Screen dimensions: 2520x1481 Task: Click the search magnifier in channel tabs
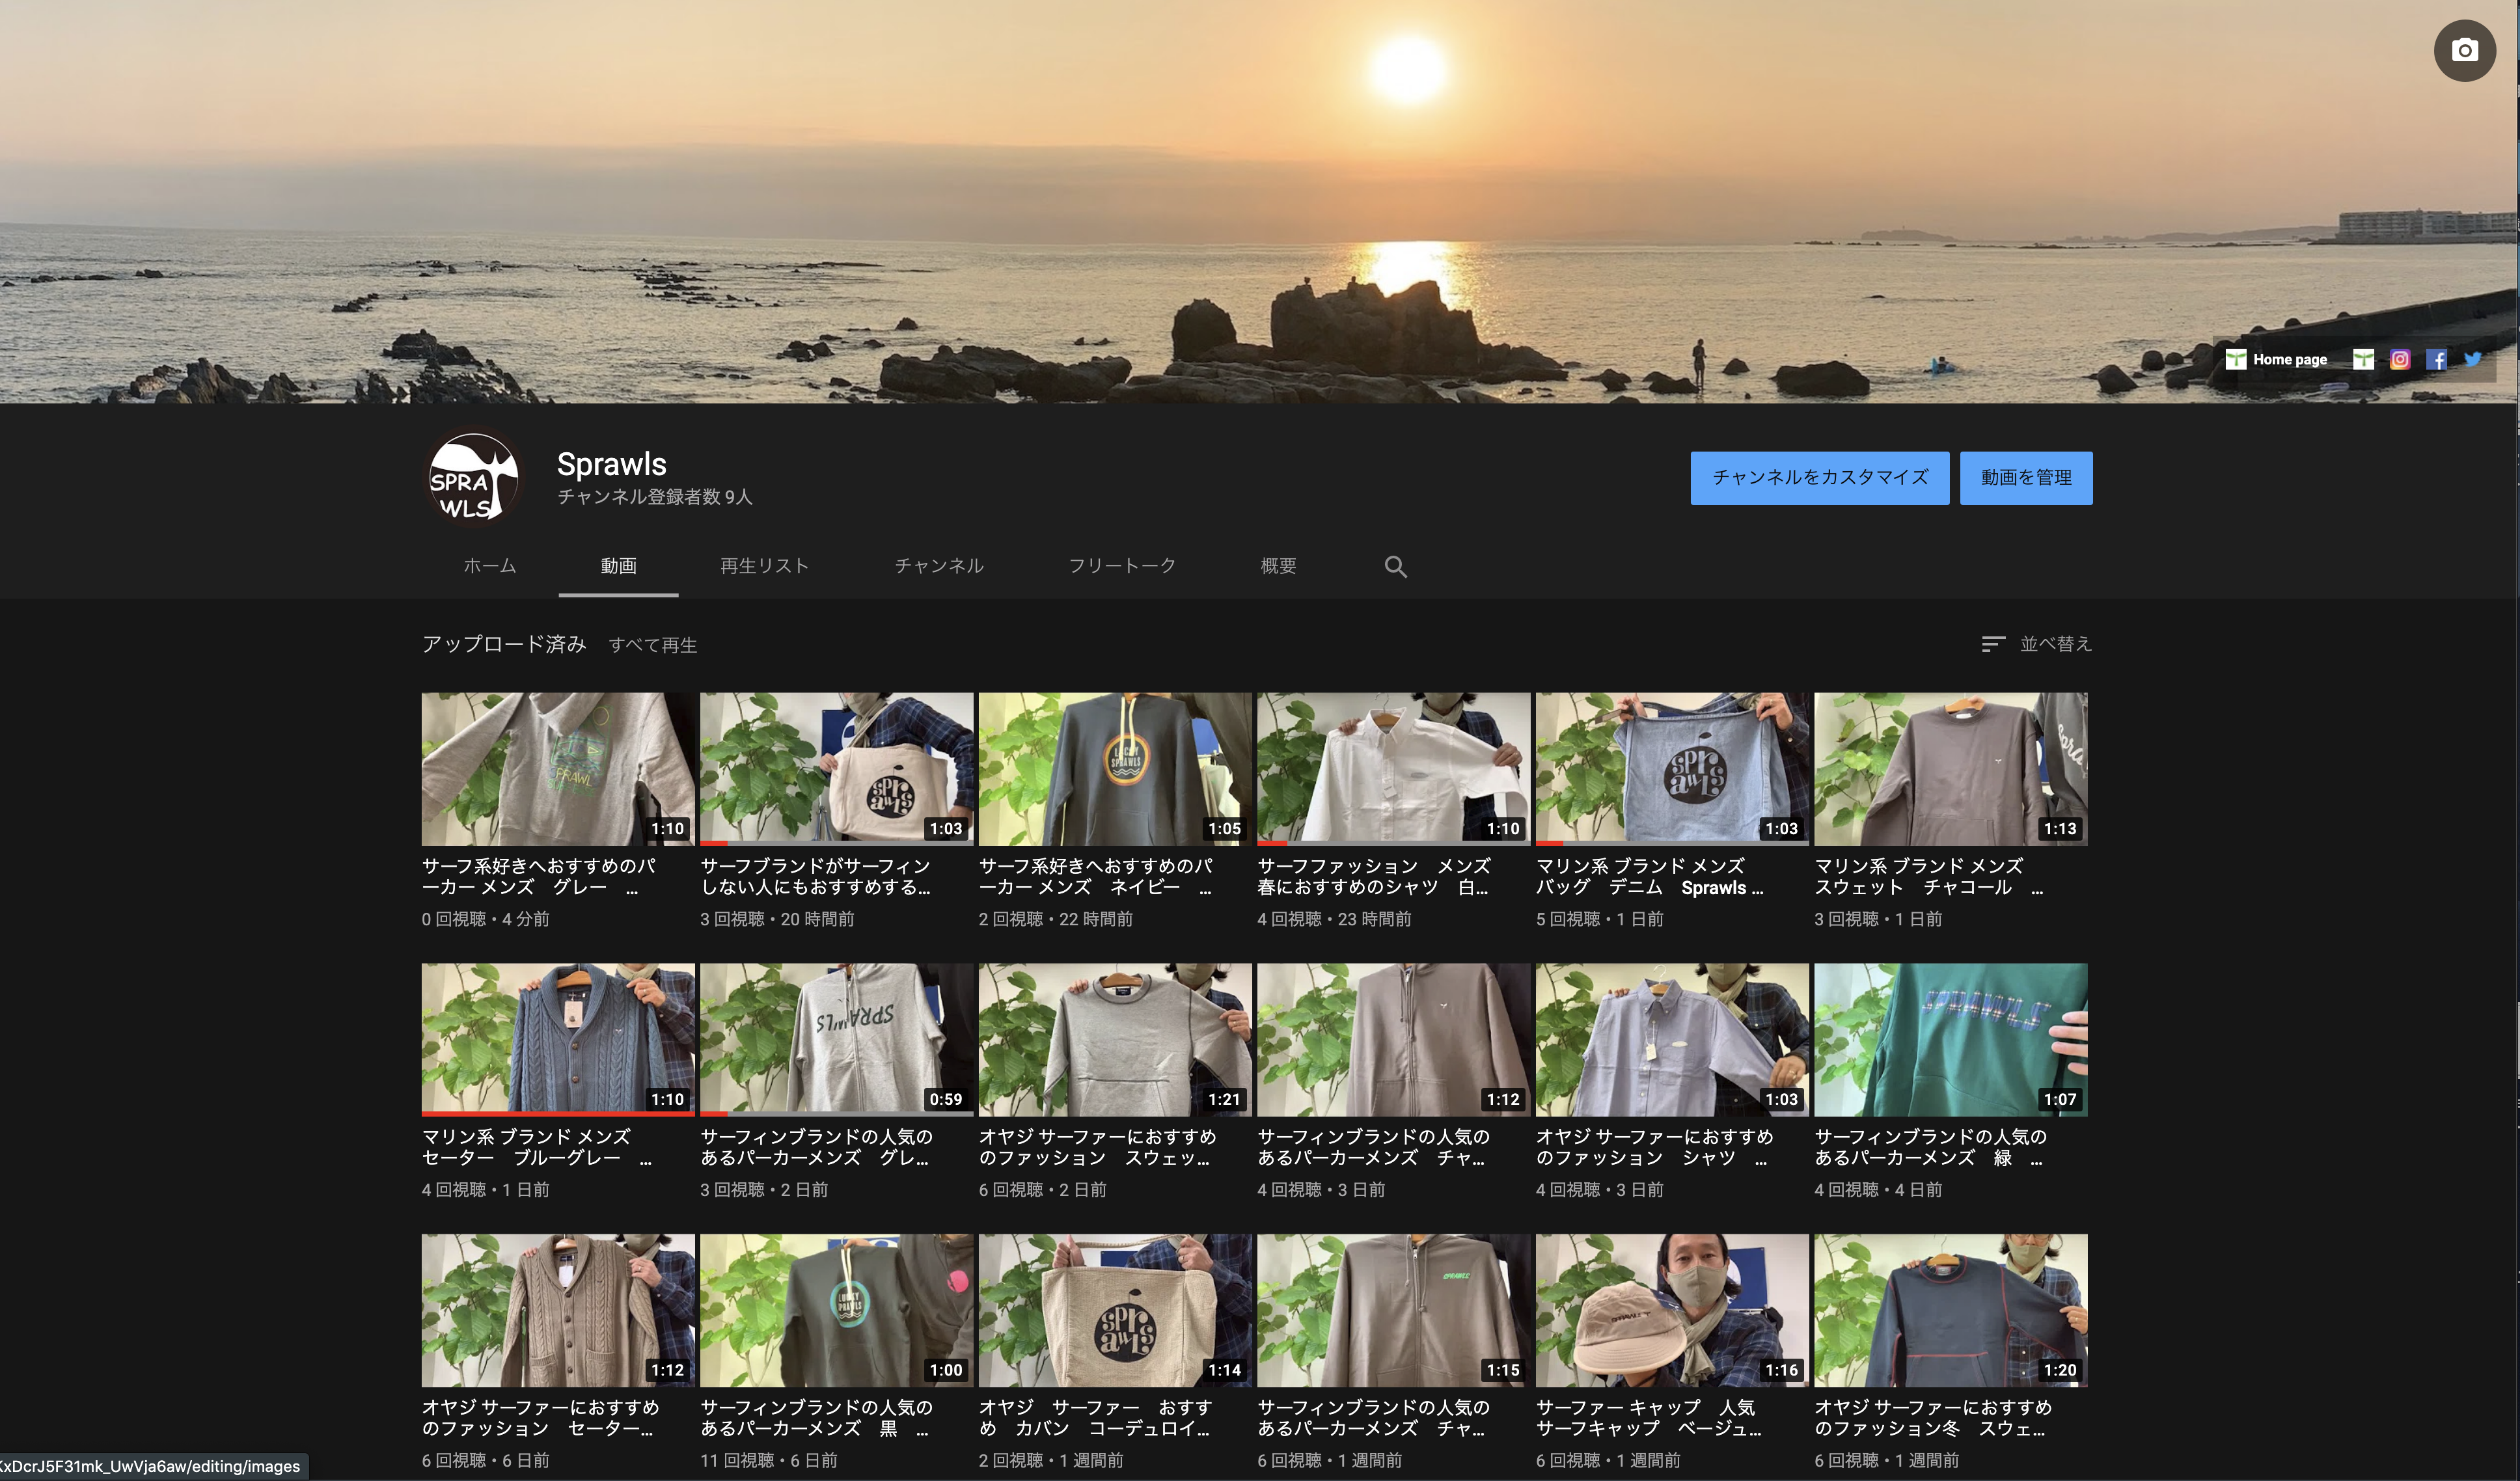pos(1395,566)
